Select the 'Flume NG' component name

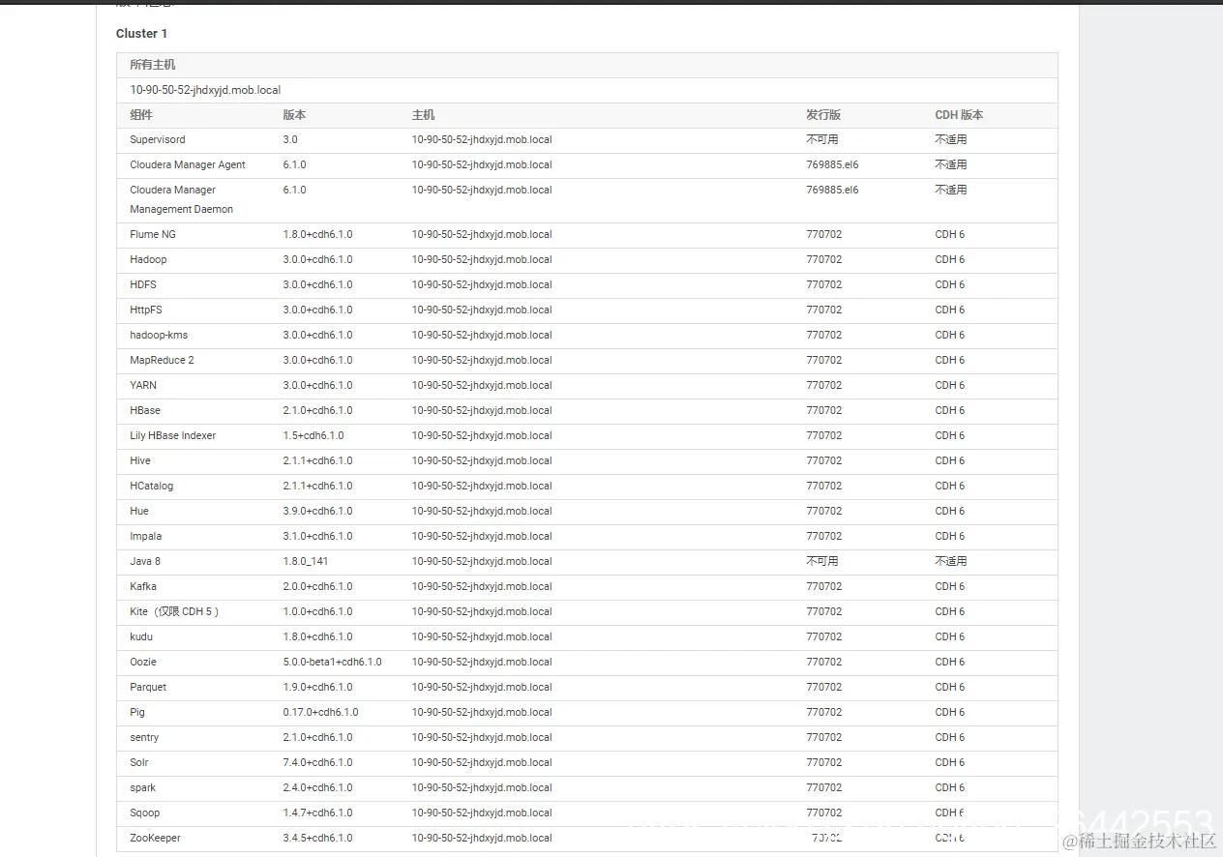[153, 235]
